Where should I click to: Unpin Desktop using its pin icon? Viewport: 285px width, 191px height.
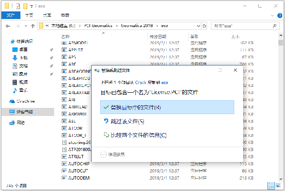(52, 49)
